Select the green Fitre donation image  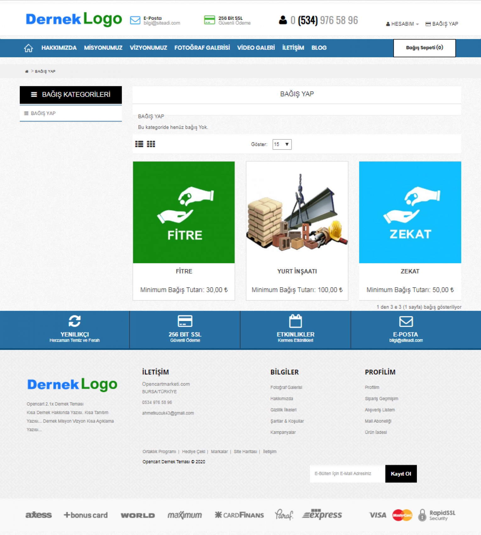click(184, 212)
